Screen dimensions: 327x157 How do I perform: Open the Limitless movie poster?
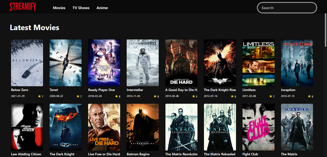pyautogui.click(x=258, y=63)
